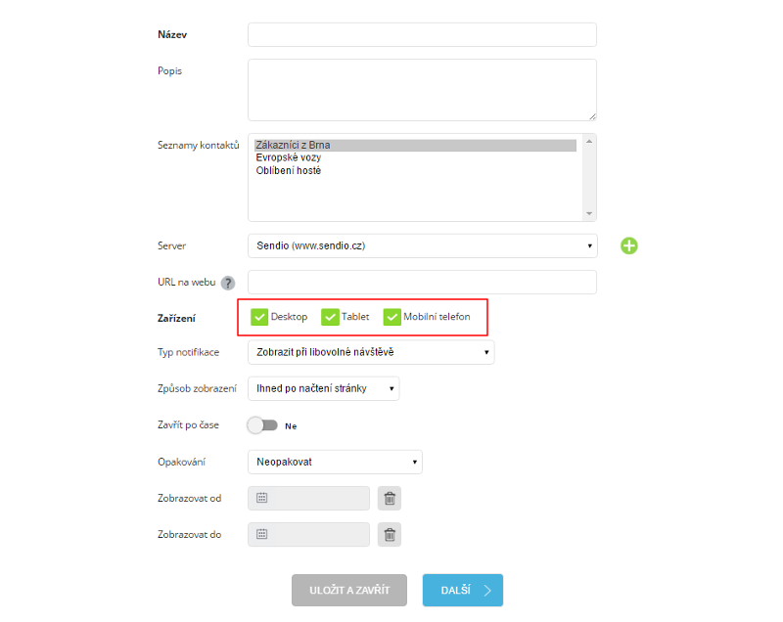Uncheck the Desktop device checkbox

click(259, 317)
